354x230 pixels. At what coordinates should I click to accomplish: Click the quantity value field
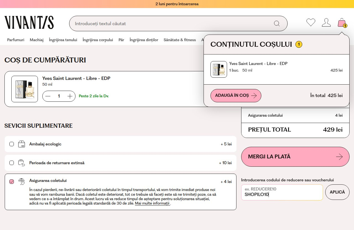click(x=59, y=96)
